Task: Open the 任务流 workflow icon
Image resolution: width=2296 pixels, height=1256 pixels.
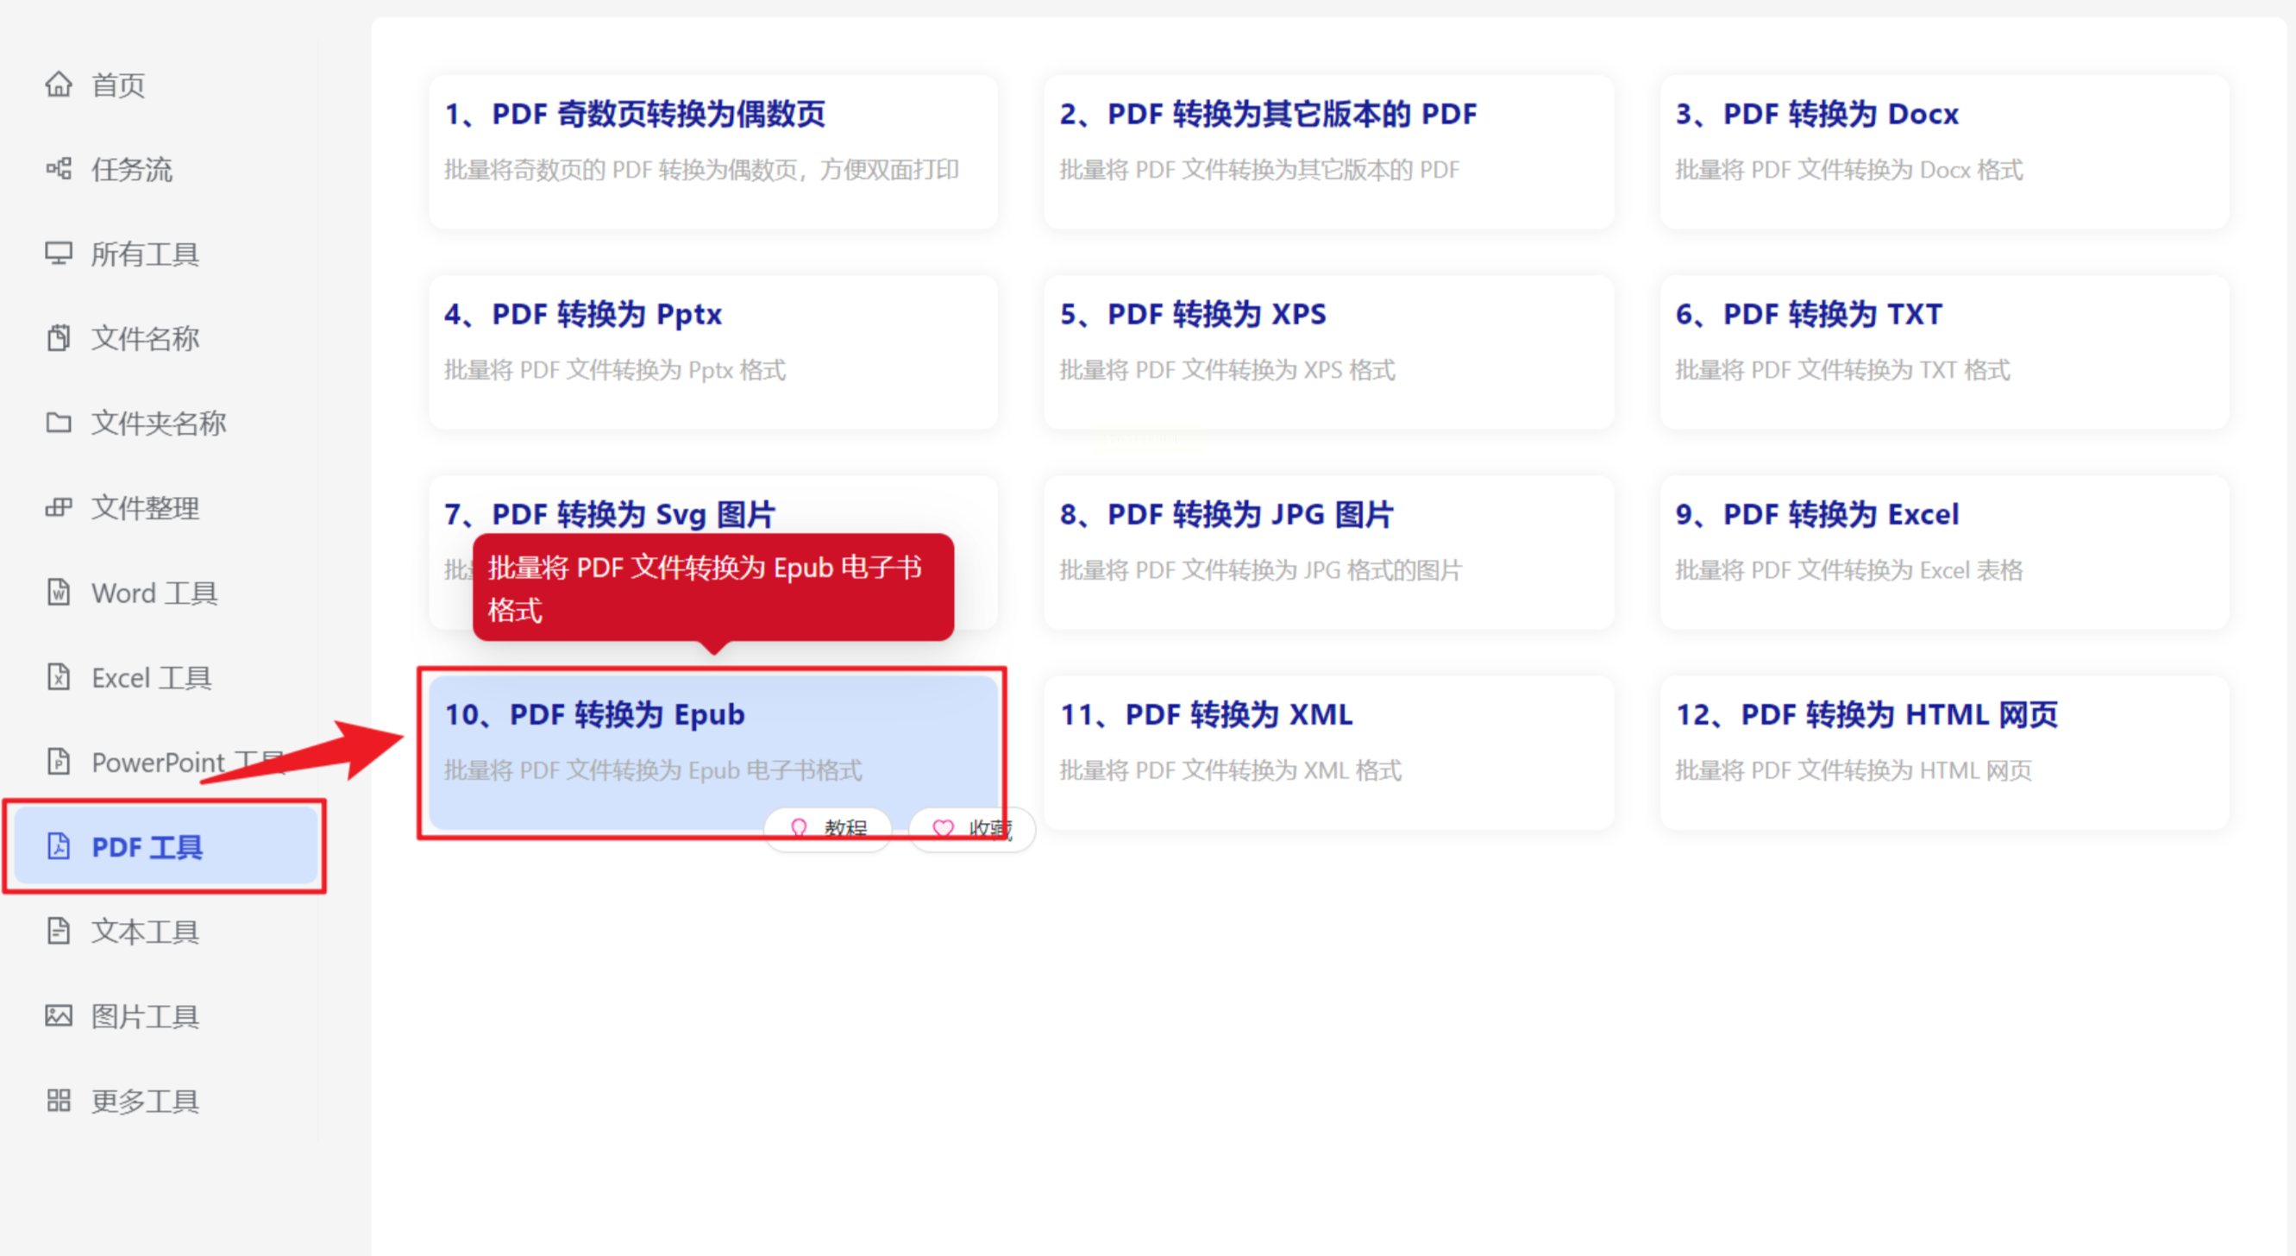Action: [59, 168]
